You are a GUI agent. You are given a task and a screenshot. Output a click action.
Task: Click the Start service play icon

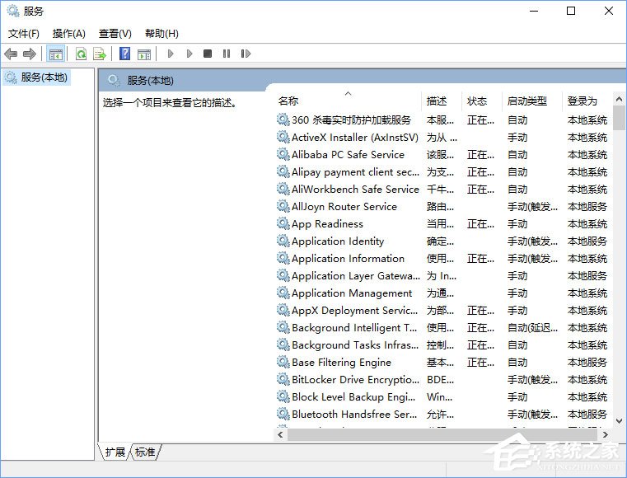pos(171,54)
